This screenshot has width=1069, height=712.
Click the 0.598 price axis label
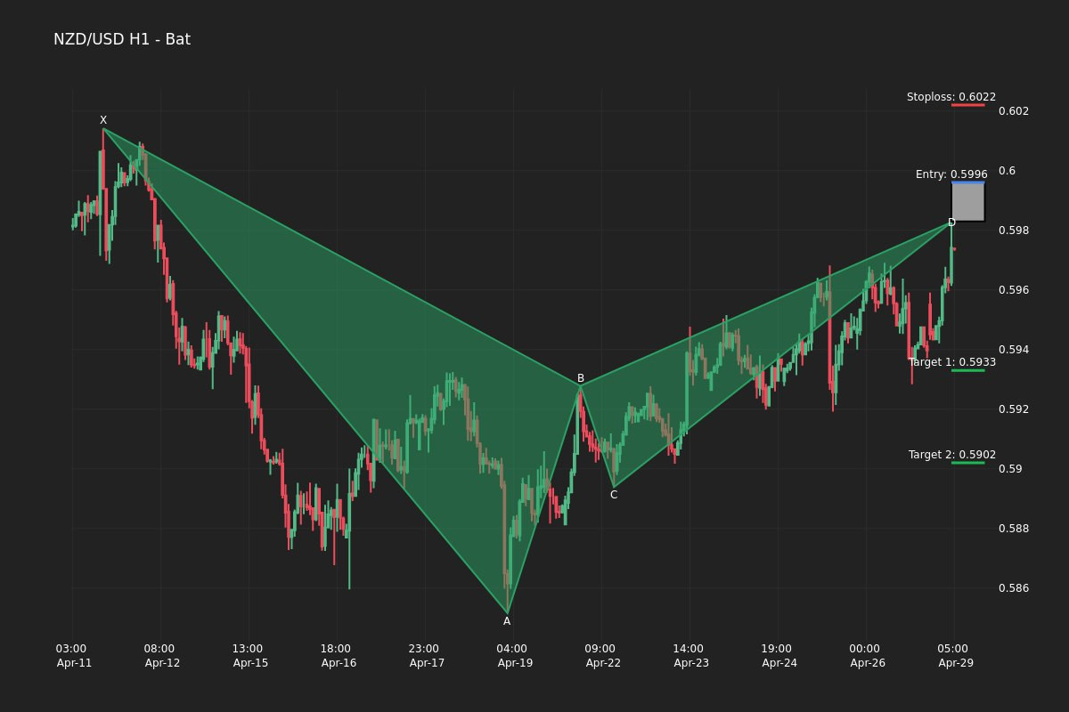[1014, 231]
